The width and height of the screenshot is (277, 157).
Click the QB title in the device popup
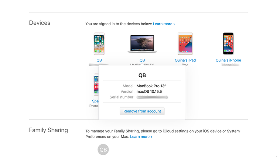142,75
